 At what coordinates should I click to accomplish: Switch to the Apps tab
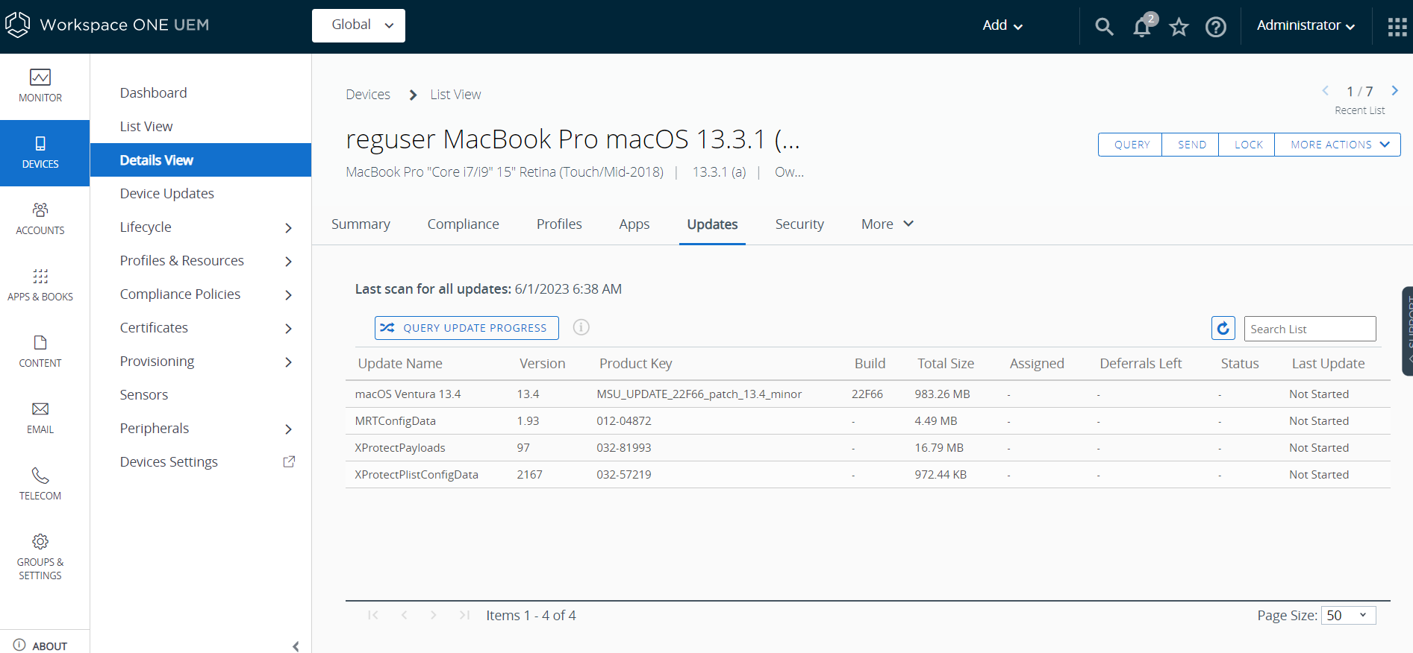[634, 224]
